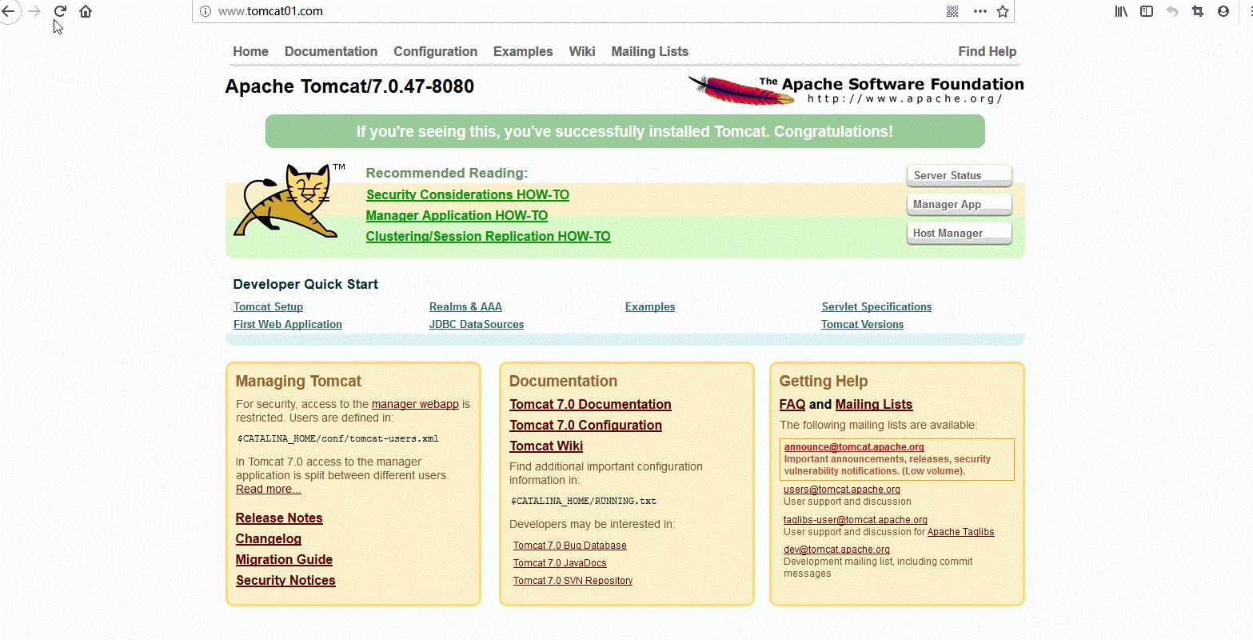
Task: Open the Migration Guide link
Action: 284,559
